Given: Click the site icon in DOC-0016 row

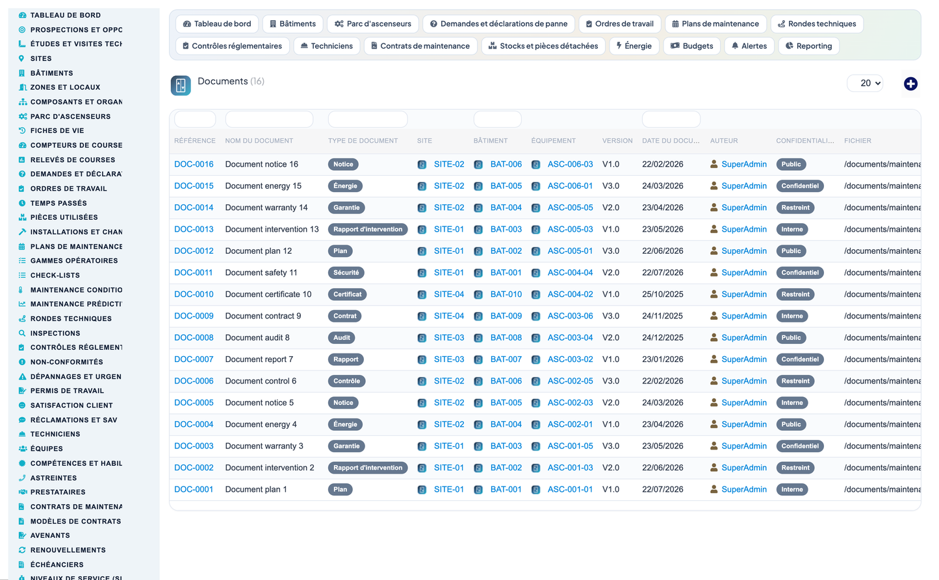Looking at the screenshot, I should [x=422, y=165].
